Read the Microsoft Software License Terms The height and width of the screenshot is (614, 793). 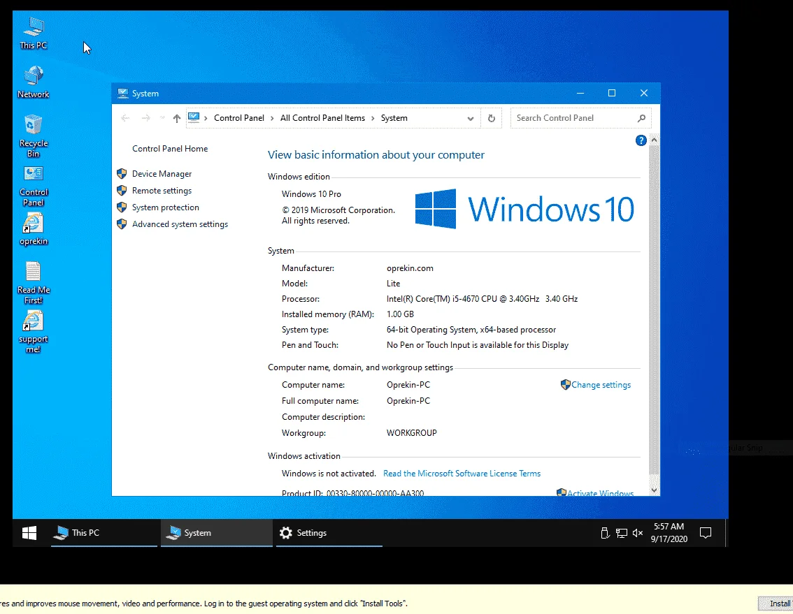[x=462, y=474]
